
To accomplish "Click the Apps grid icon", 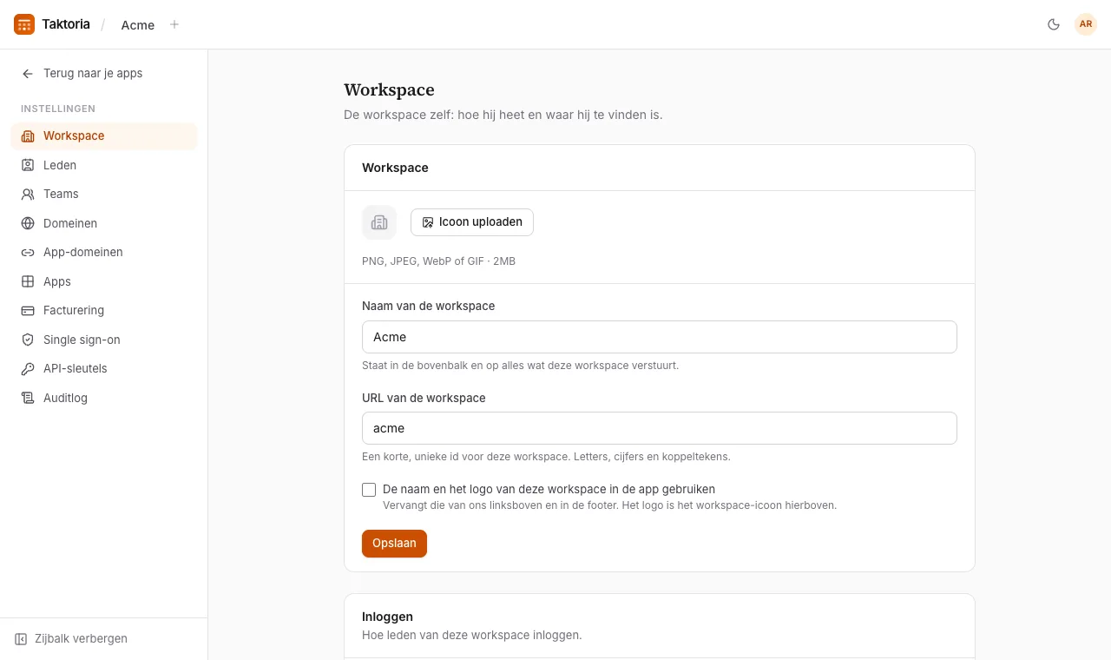I will tap(28, 281).
